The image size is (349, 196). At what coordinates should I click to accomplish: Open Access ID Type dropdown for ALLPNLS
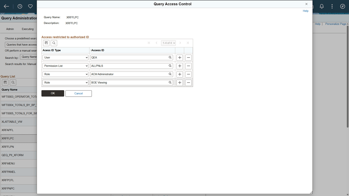pyautogui.click(x=65, y=66)
